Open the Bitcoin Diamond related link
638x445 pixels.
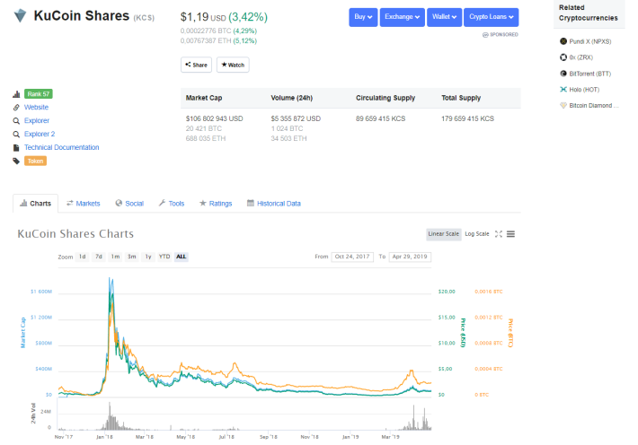pos(594,106)
